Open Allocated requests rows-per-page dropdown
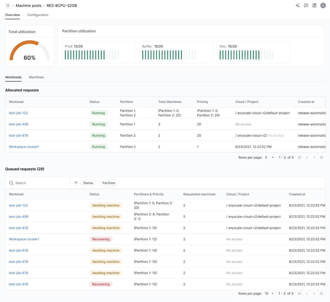Viewport: 330px width, 302px height. 270,158
